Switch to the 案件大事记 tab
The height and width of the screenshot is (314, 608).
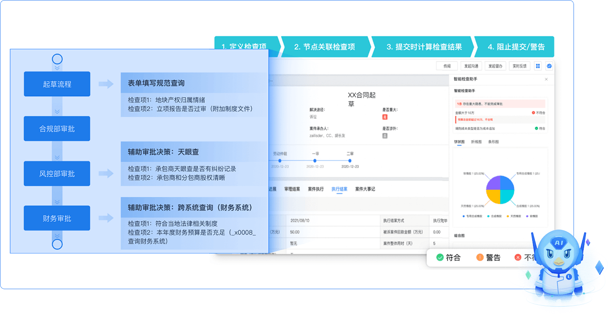365,189
